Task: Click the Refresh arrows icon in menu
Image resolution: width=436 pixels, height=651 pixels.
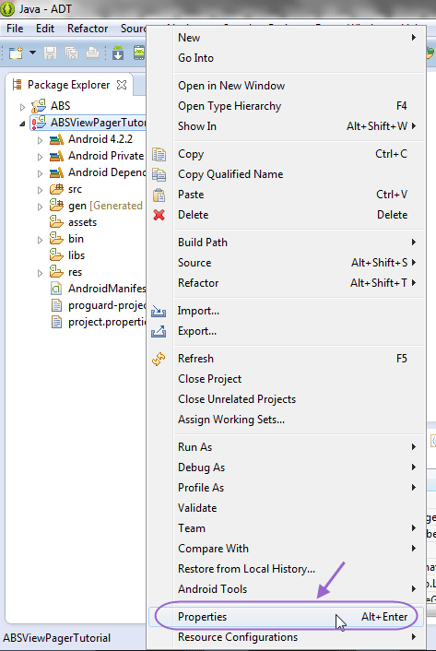Action: (x=159, y=359)
